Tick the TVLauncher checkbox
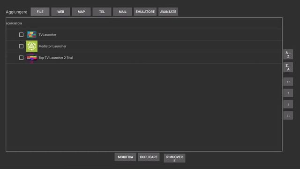This screenshot has height=169, width=300. click(21, 35)
